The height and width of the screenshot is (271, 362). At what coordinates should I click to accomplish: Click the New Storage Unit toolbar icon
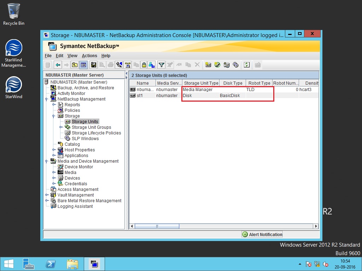(x=208, y=65)
